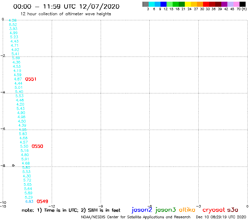Screen dimensions: 250x220
Task: Select the s3a satellite label
Action: [x=233, y=210]
